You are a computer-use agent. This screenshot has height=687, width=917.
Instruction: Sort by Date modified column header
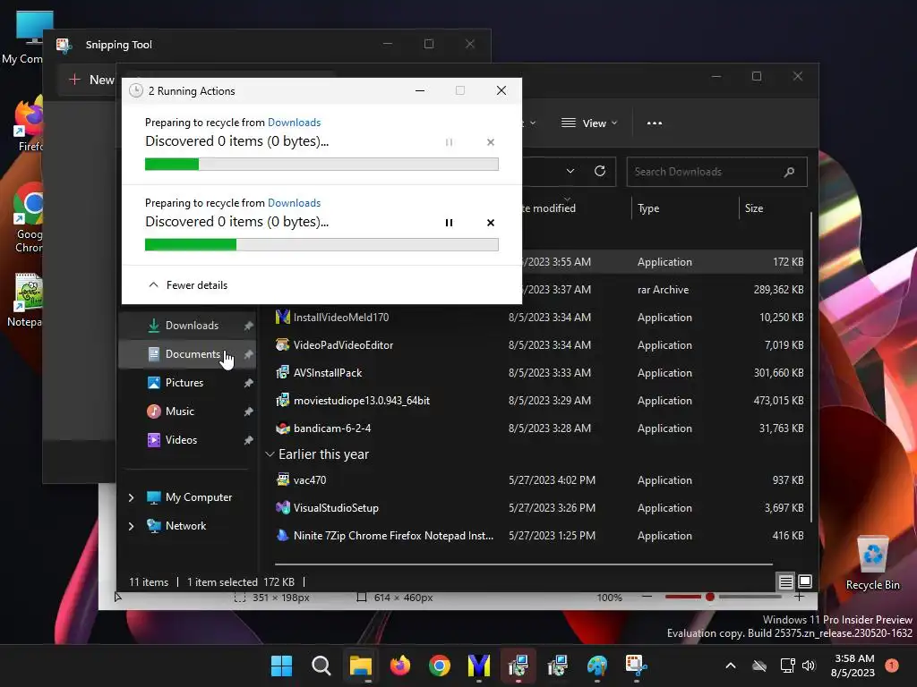(x=548, y=208)
